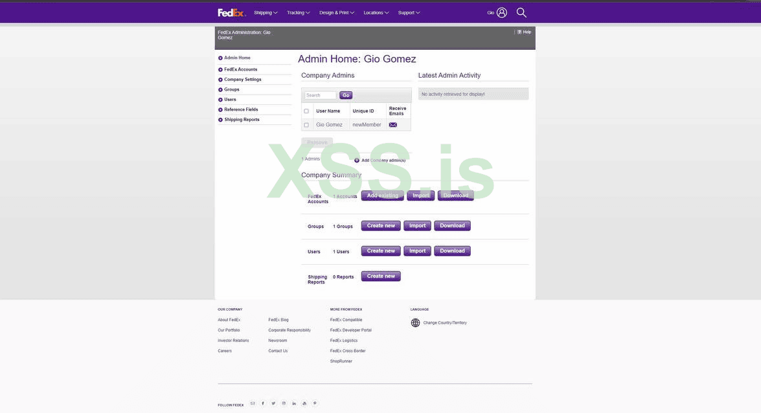This screenshot has height=413, width=761.
Task: Open the Gio user profile icon
Action: tap(502, 12)
